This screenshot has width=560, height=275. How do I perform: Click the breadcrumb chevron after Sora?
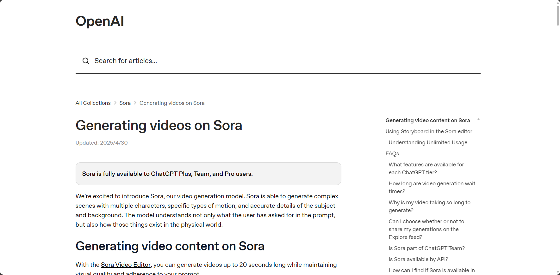click(x=135, y=103)
